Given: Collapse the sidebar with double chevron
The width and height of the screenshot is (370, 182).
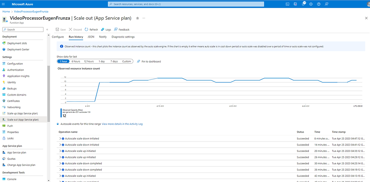Looking at the screenshot, I should coord(47,30).
